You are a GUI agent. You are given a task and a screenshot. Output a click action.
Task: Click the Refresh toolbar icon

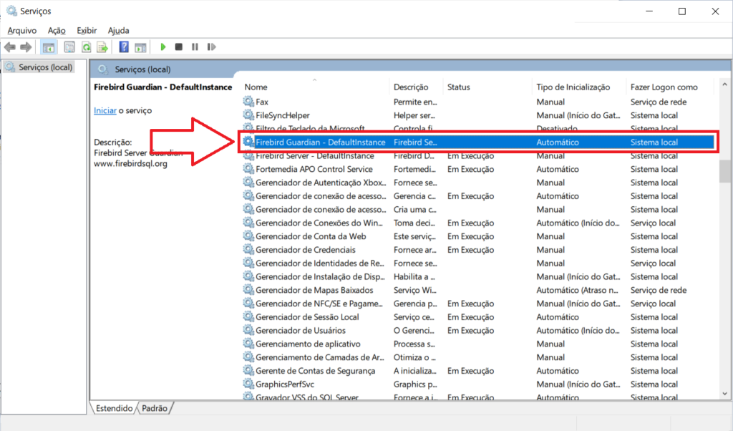pyautogui.click(x=86, y=47)
